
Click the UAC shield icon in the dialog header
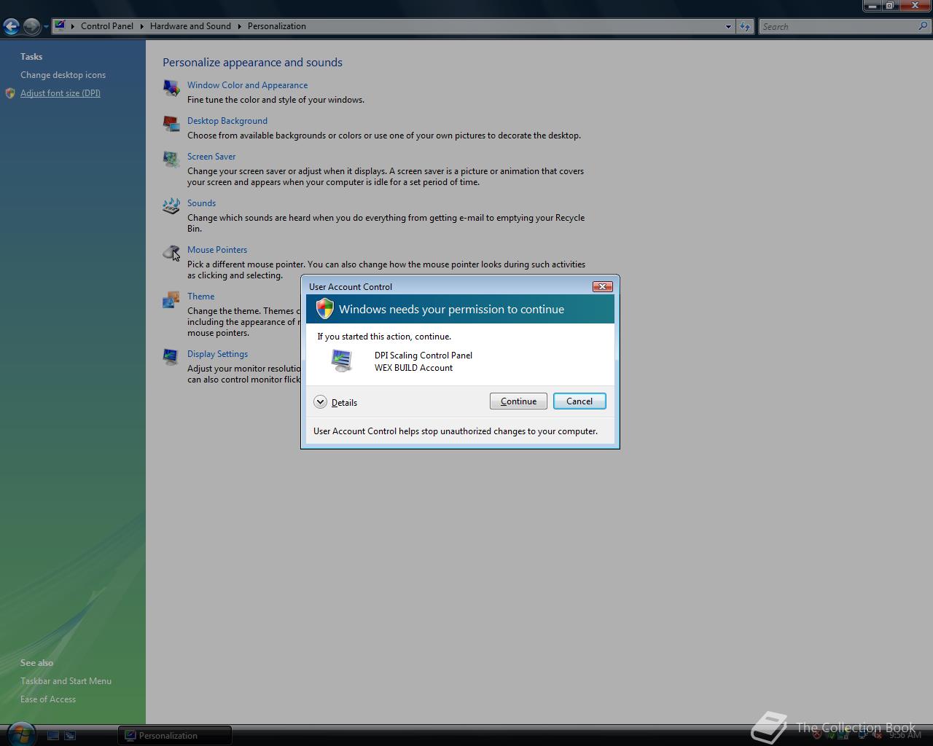(325, 309)
